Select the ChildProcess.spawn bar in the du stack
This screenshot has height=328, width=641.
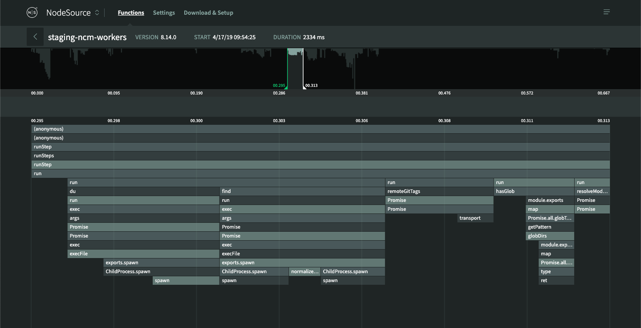(162, 272)
